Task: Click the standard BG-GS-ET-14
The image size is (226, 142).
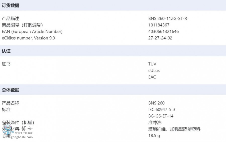Action: [x=161, y=116]
